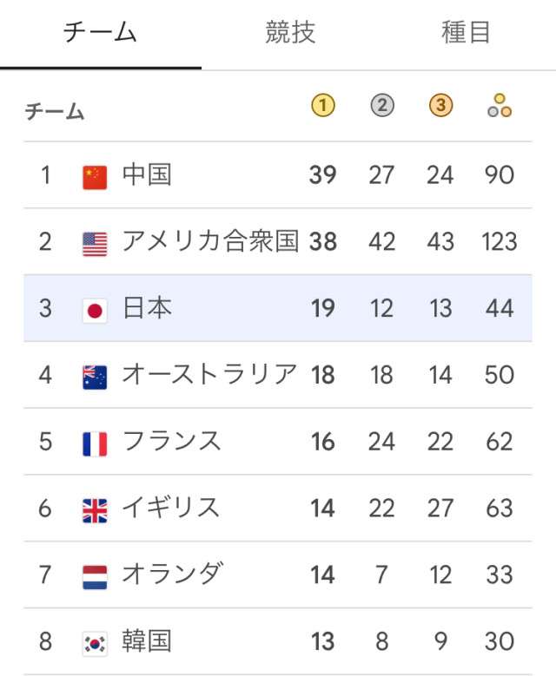Click the China flag icon
The image size is (556, 676).
point(95,176)
